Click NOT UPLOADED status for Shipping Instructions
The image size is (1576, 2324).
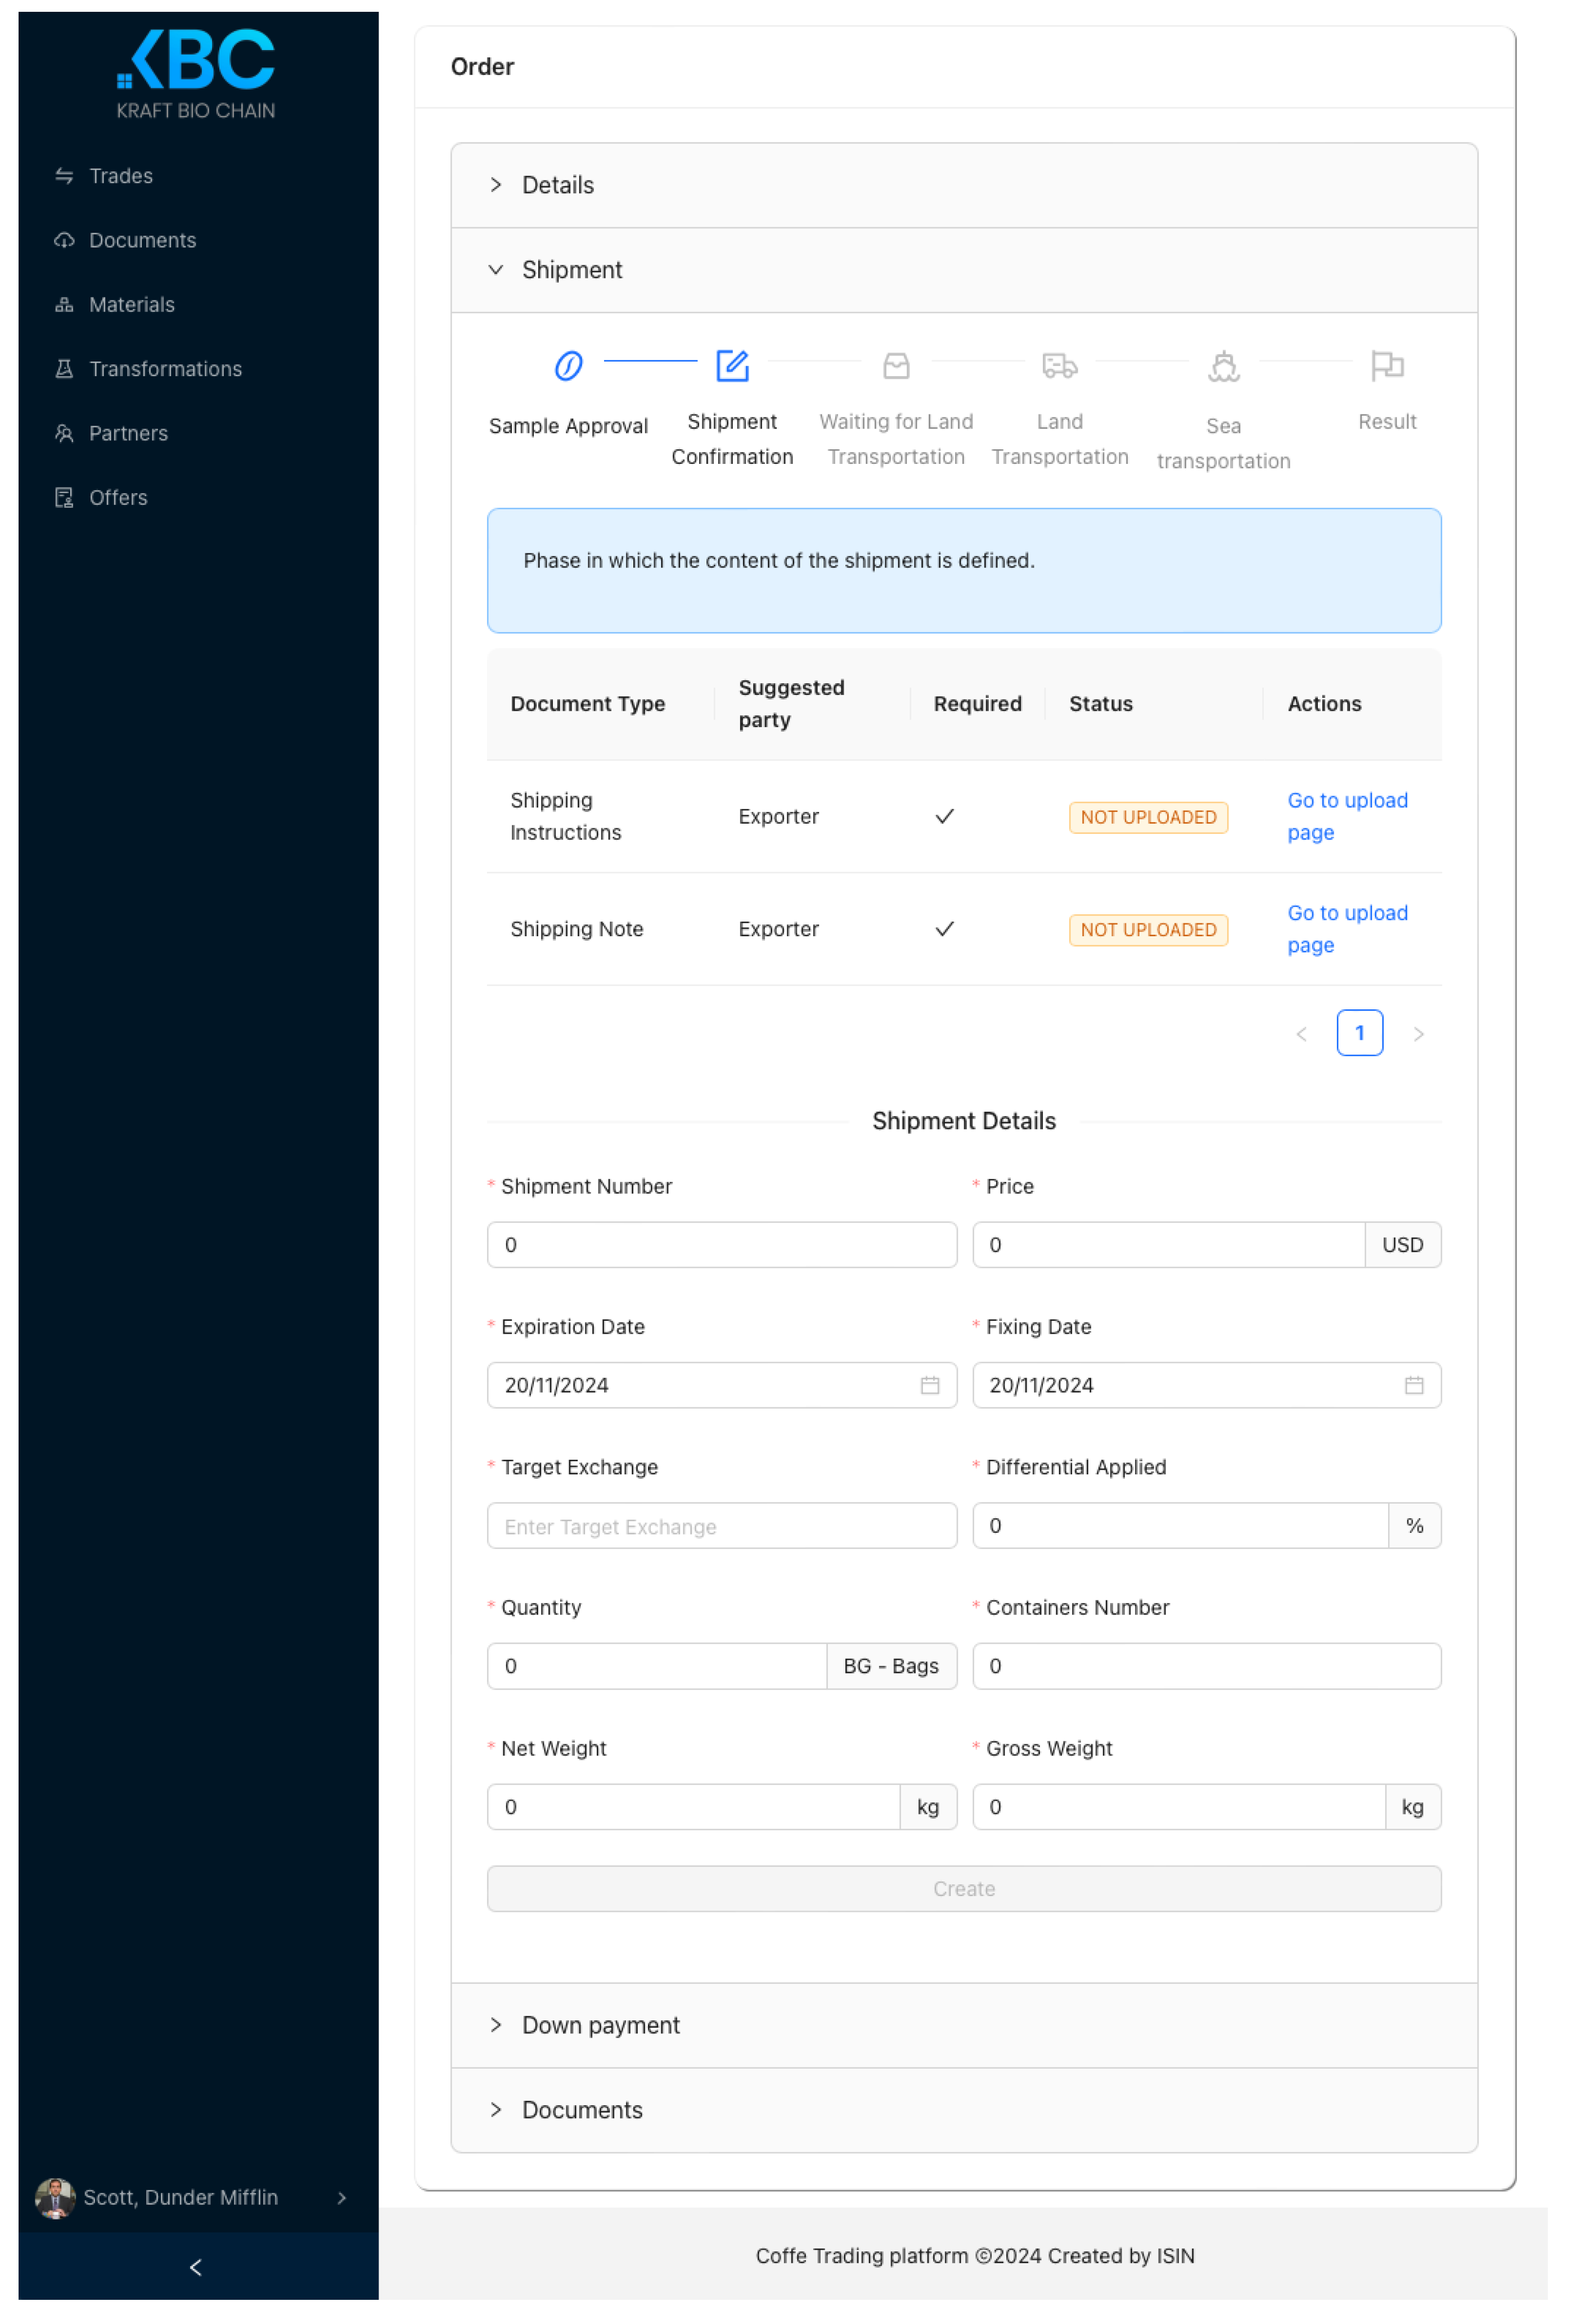1148,817
